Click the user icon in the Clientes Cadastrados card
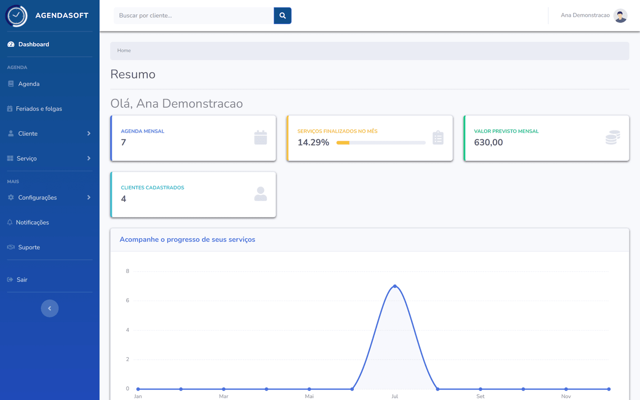The width and height of the screenshot is (640, 400). [x=260, y=194]
